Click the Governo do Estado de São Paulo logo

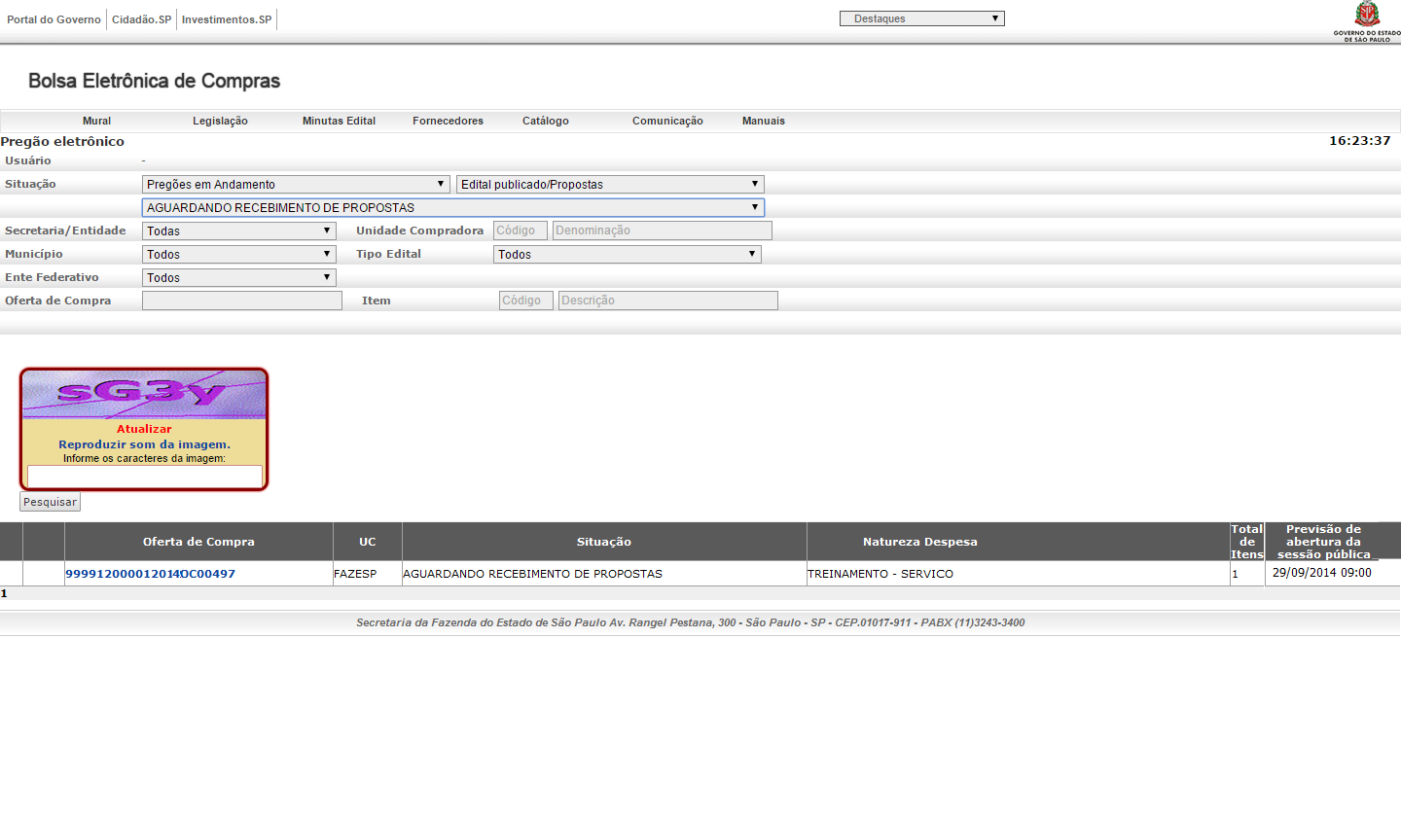(x=1368, y=21)
